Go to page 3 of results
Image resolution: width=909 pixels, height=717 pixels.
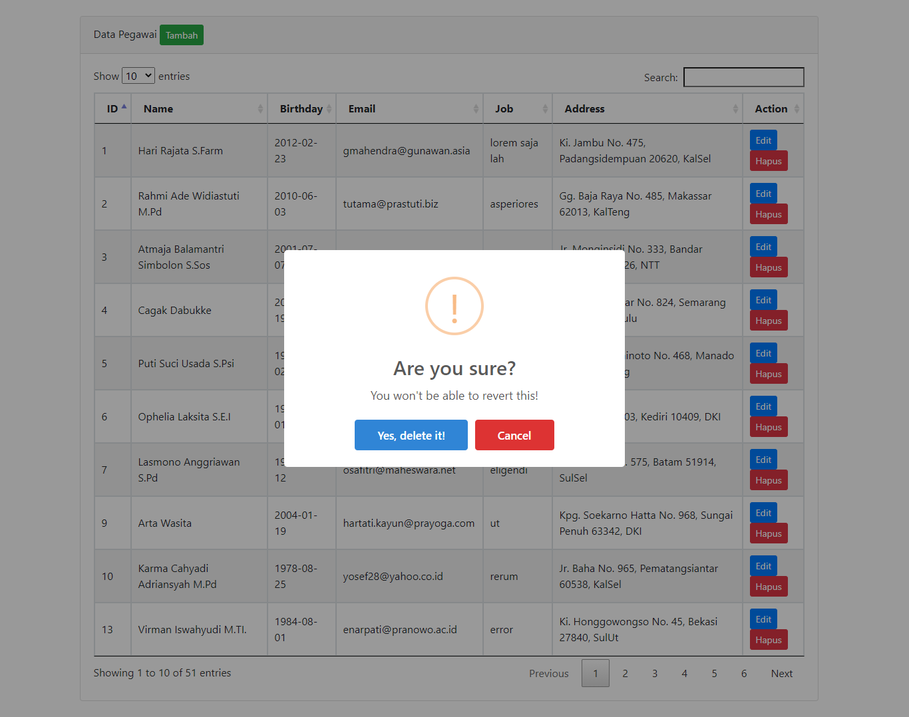pyautogui.click(x=655, y=673)
